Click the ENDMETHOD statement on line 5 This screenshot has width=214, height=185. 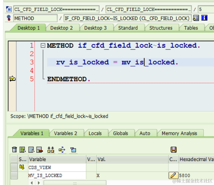[x=69, y=79]
